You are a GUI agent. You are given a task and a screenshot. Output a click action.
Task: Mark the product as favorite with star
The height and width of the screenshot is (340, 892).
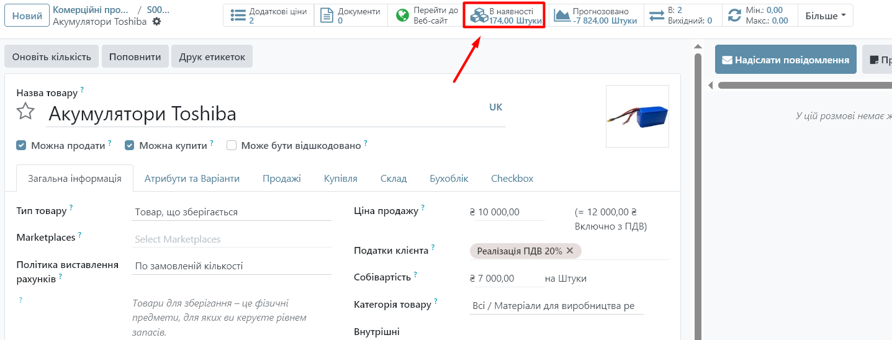pos(25,112)
